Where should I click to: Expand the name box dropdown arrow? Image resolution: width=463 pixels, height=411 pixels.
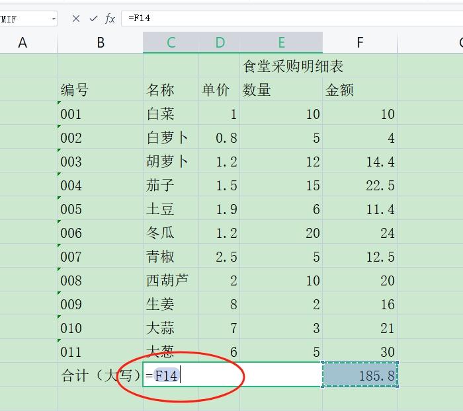coord(54,19)
